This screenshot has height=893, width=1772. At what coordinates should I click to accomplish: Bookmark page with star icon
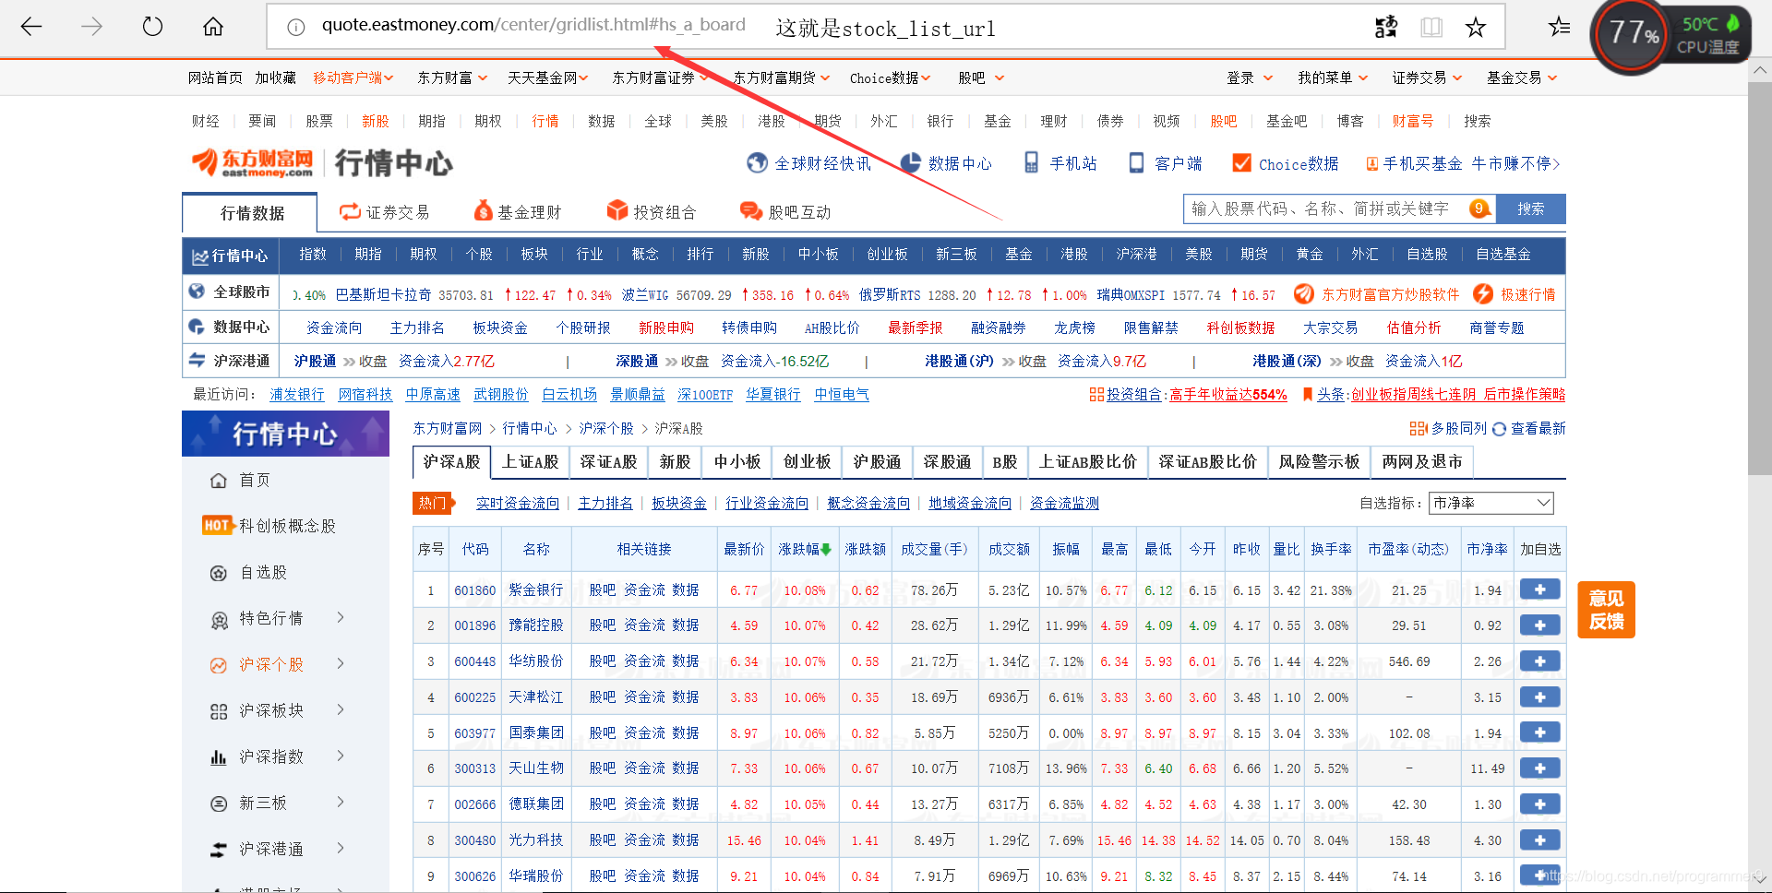tap(1476, 28)
